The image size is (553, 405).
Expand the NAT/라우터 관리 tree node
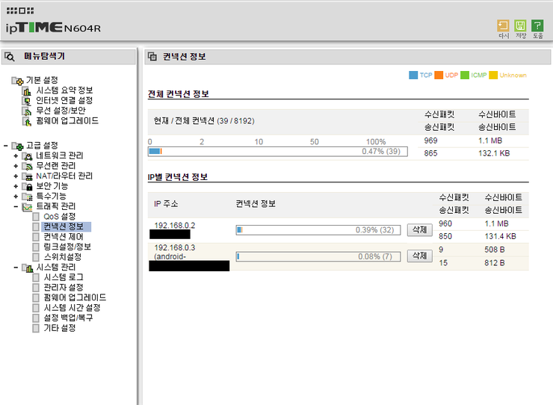pos(16,176)
